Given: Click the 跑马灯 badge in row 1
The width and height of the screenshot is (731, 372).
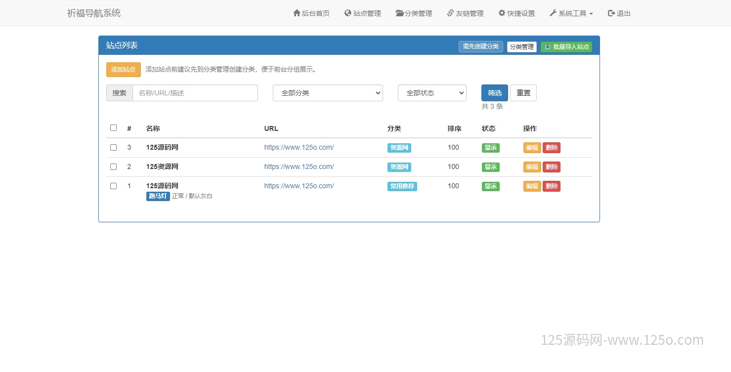Looking at the screenshot, I should coord(158,196).
